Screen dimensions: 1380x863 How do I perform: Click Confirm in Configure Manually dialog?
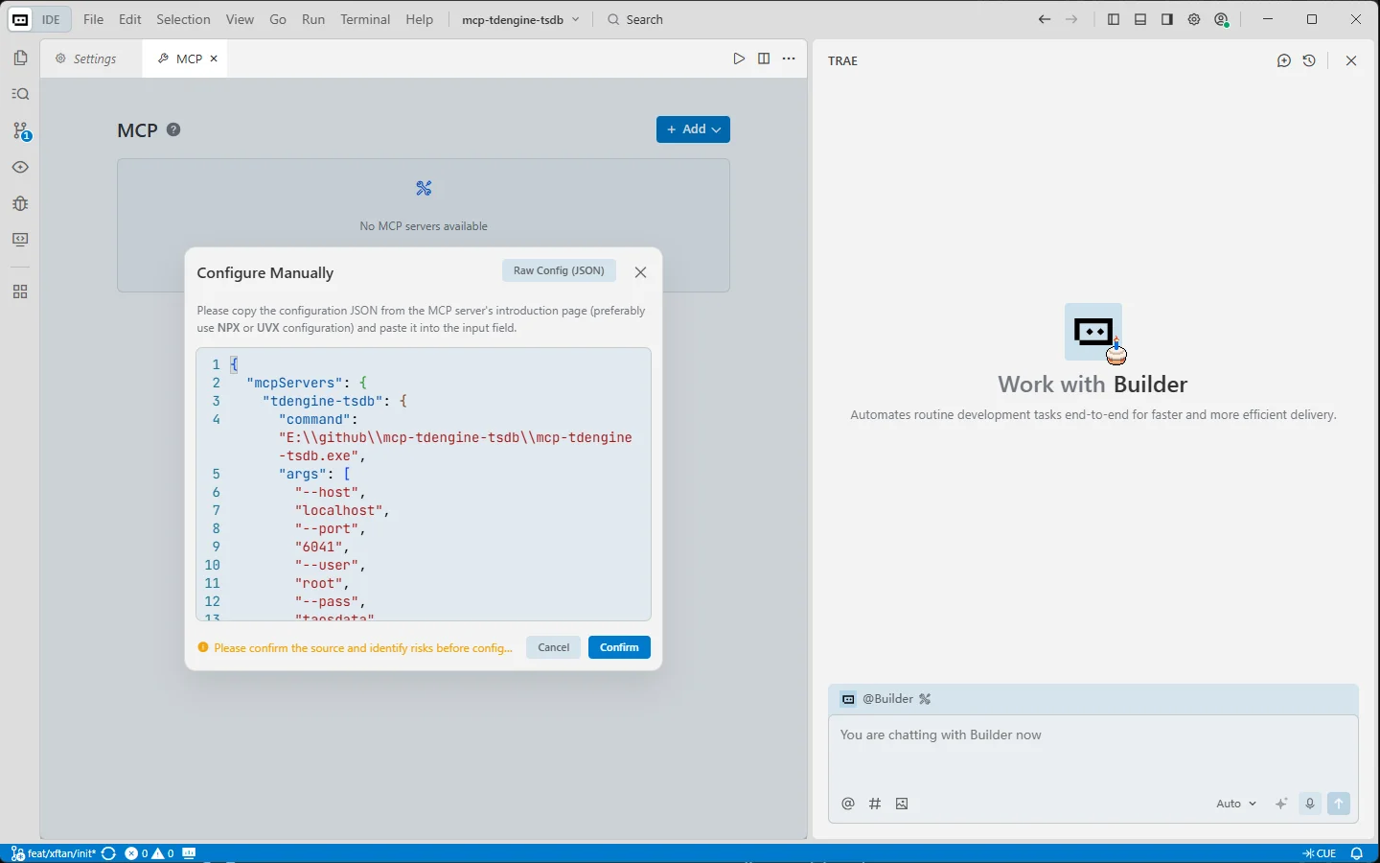click(619, 647)
